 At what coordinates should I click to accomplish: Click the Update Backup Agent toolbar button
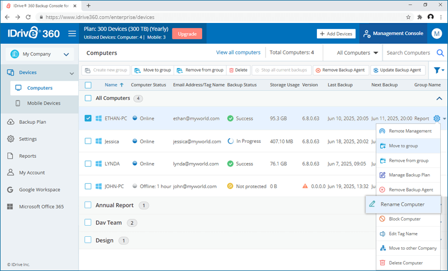click(x=398, y=70)
